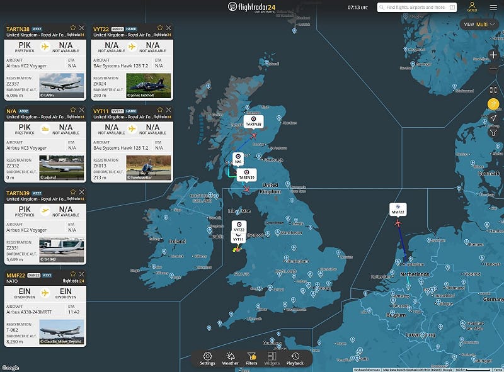This screenshot has width=504, height=372.
Task: Close the TARTN39 flight card
Action: pyautogui.click(x=82, y=192)
